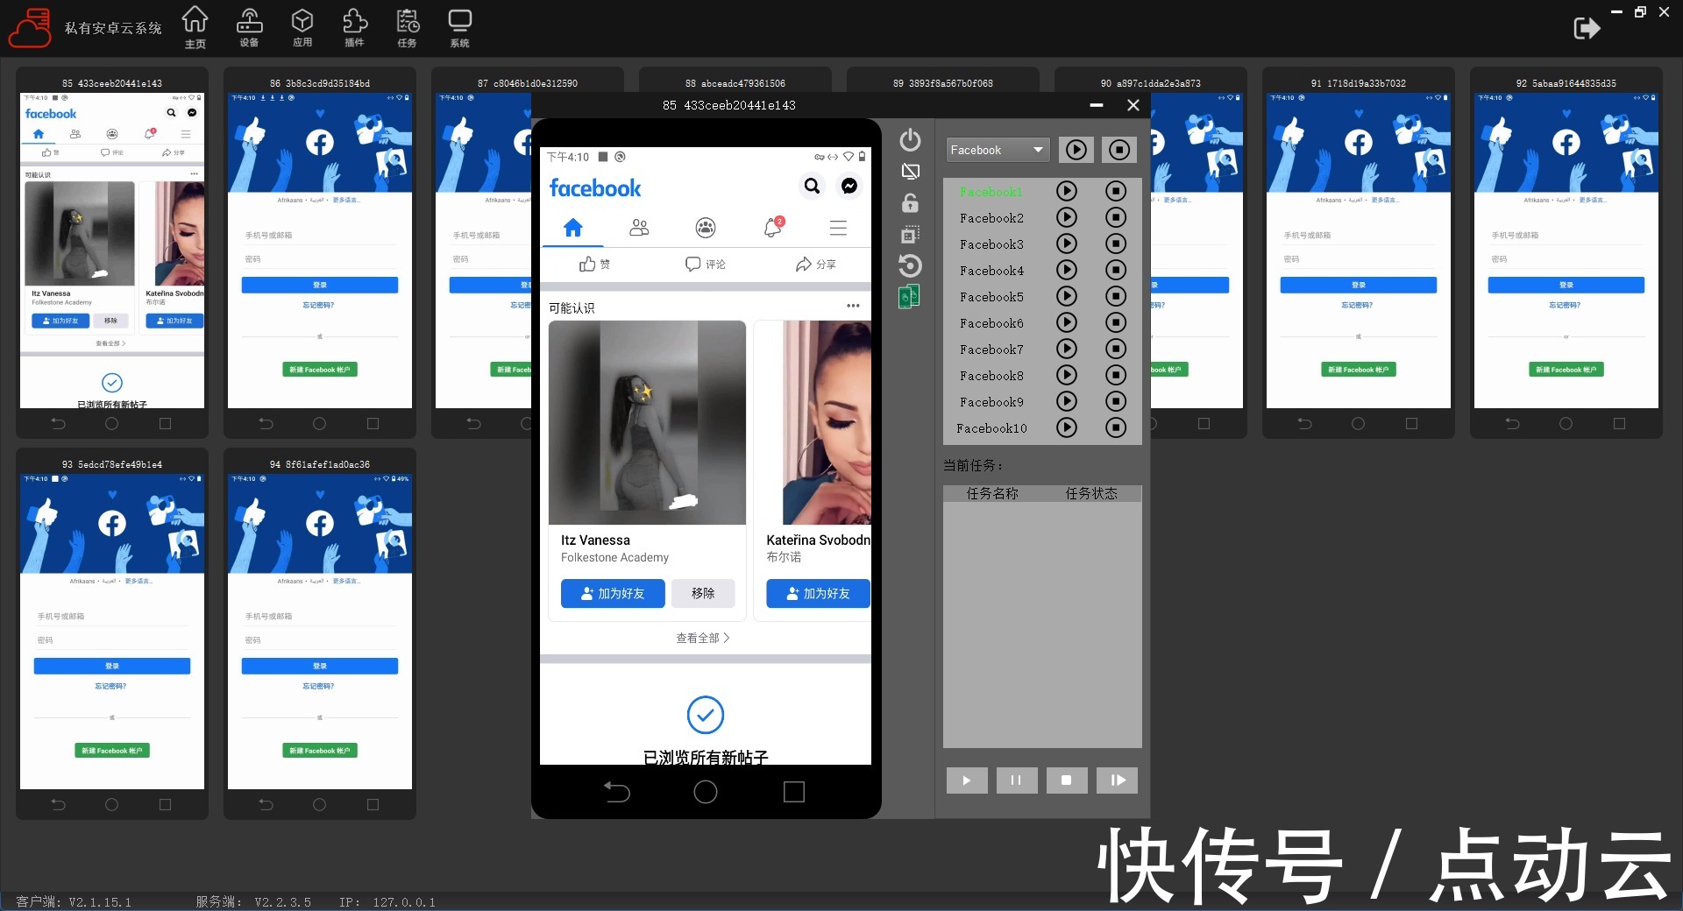Open the 主页 home toolbar icon
Viewport: 1683px width, 911px height.
[x=195, y=27]
